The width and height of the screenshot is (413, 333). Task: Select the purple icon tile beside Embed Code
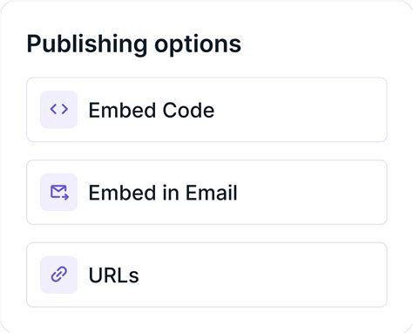59,110
